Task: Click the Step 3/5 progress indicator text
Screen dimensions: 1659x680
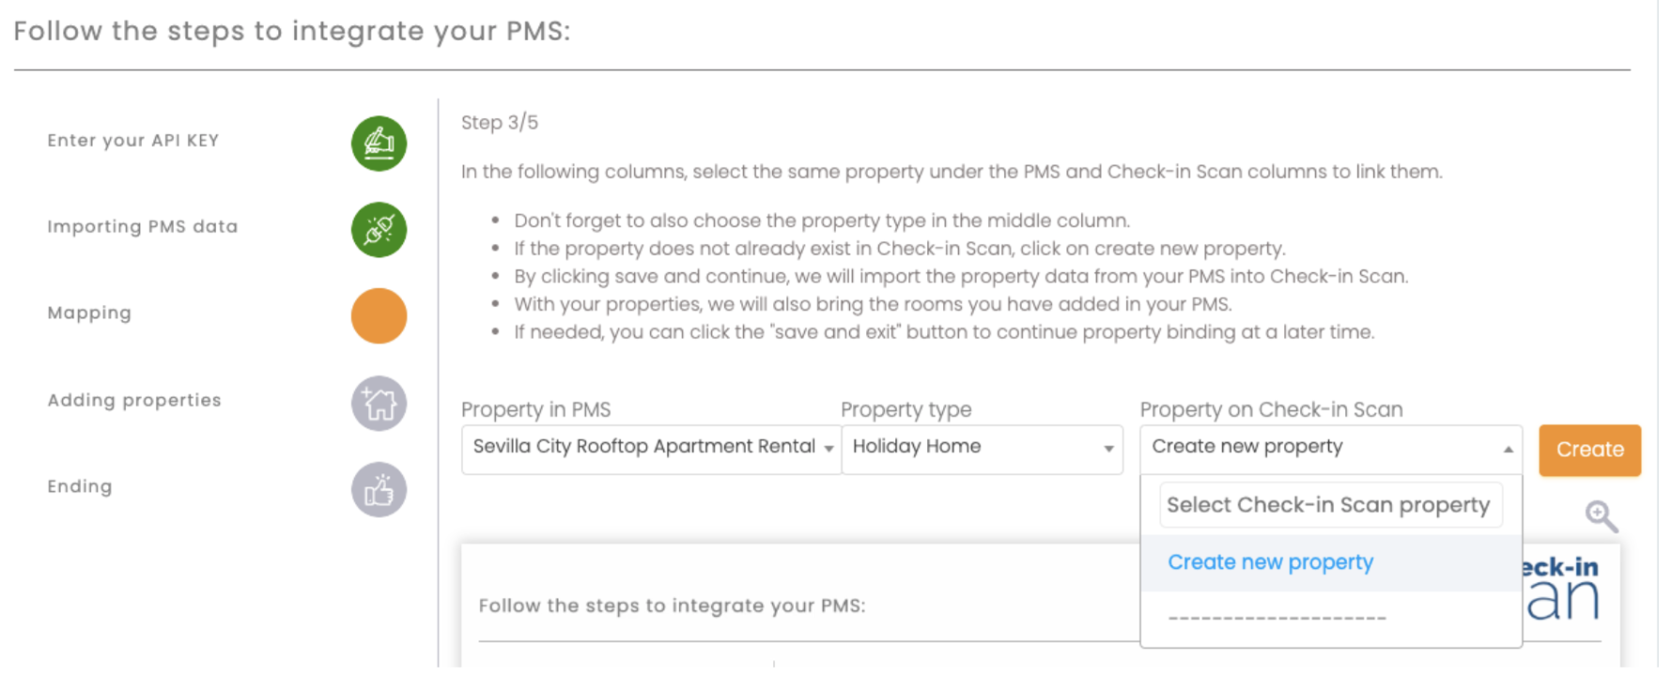Action: [499, 122]
